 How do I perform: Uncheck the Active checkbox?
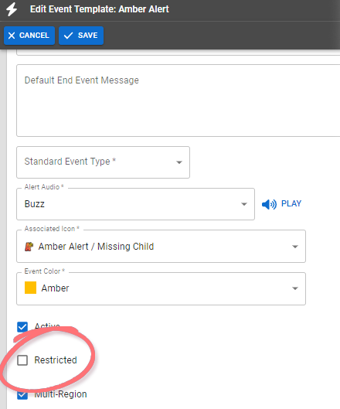point(22,327)
